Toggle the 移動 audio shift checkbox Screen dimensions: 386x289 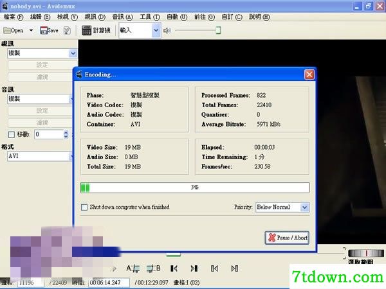coord(12,134)
